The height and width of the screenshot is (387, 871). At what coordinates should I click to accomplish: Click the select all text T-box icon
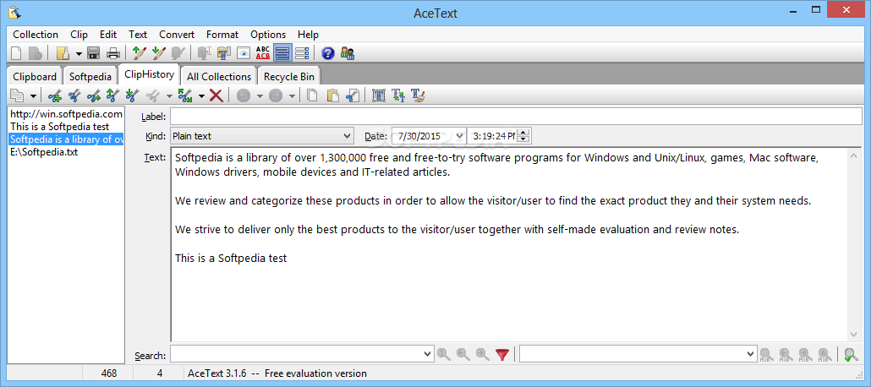point(378,95)
